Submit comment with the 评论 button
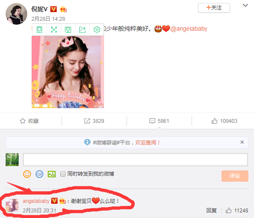This screenshot has height=218, width=254. coord(235,176)
